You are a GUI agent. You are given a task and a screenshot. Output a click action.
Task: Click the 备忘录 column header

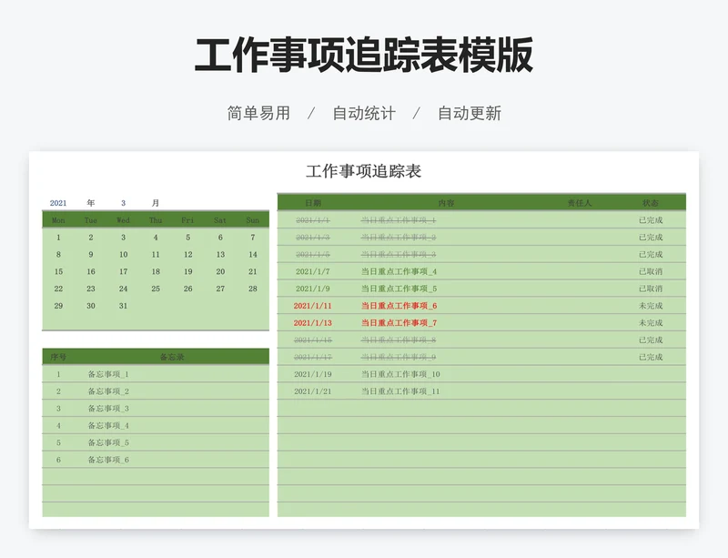pyautogui.click(x=172, y=357)
